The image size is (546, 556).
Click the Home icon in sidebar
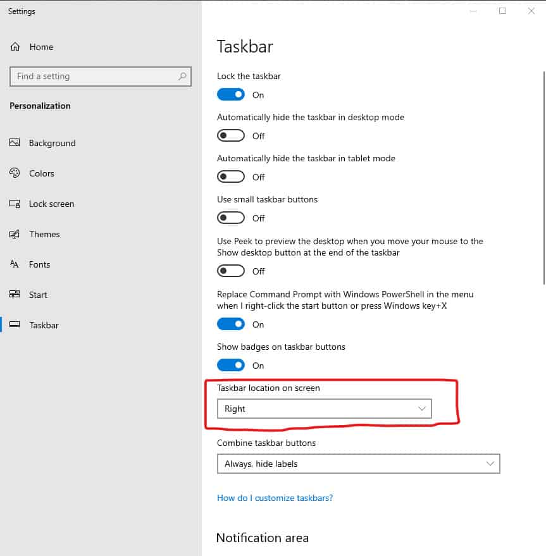point(15,47)
